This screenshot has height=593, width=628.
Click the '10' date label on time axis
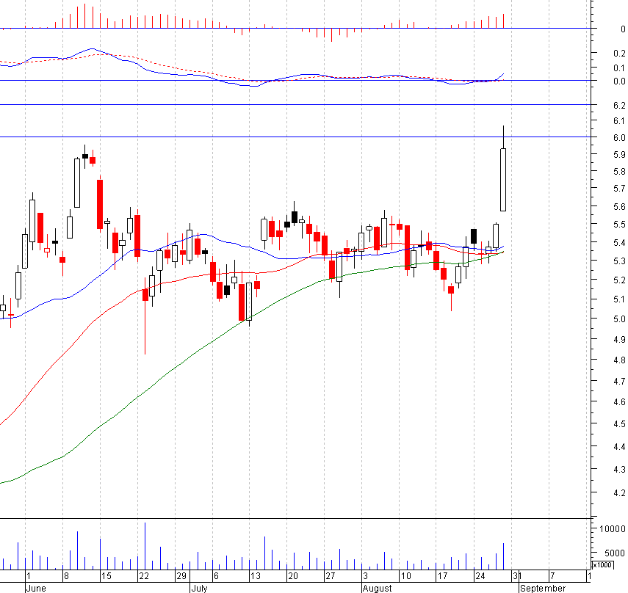coord(405,576)
